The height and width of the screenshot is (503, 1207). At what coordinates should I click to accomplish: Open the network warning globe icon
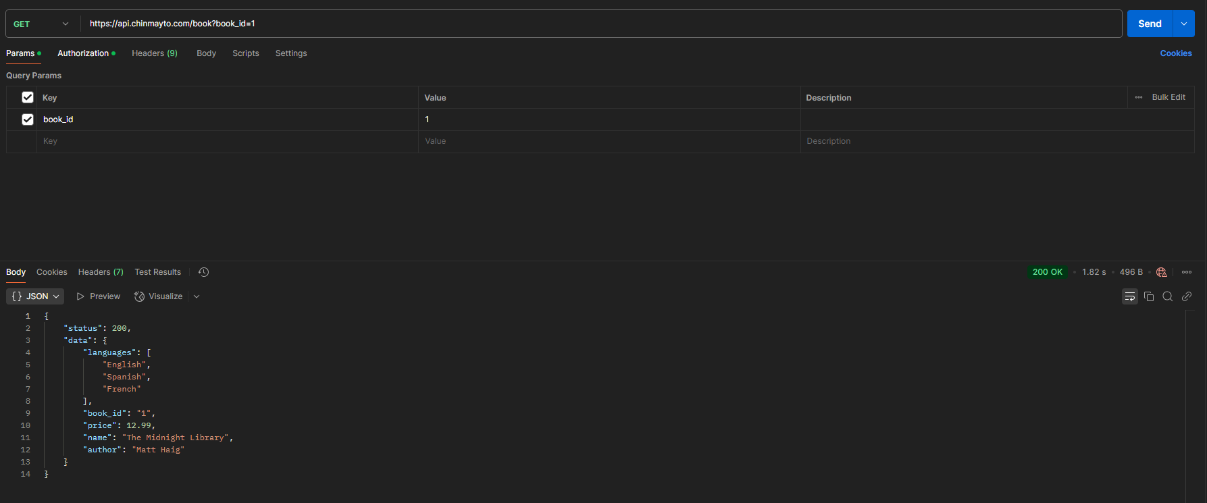click(x=1162, y=272)
